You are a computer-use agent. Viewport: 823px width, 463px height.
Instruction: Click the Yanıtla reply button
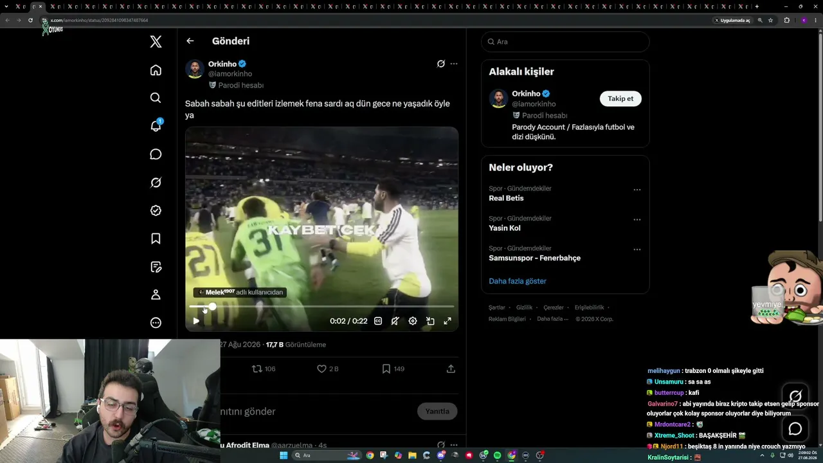[437, 412]
